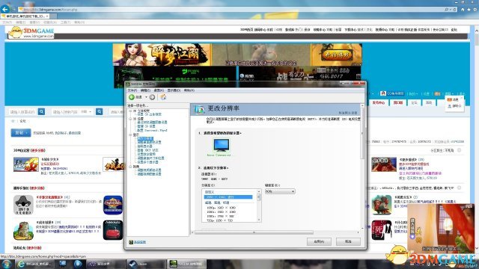Viewport: 479px width, 269px height.
Task: Select the blue monitor display icon
Action: click(x=222, y=145)
